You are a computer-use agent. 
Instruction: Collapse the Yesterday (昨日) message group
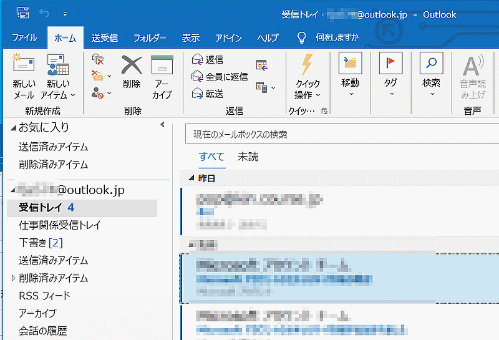click(x=191, y=178)
